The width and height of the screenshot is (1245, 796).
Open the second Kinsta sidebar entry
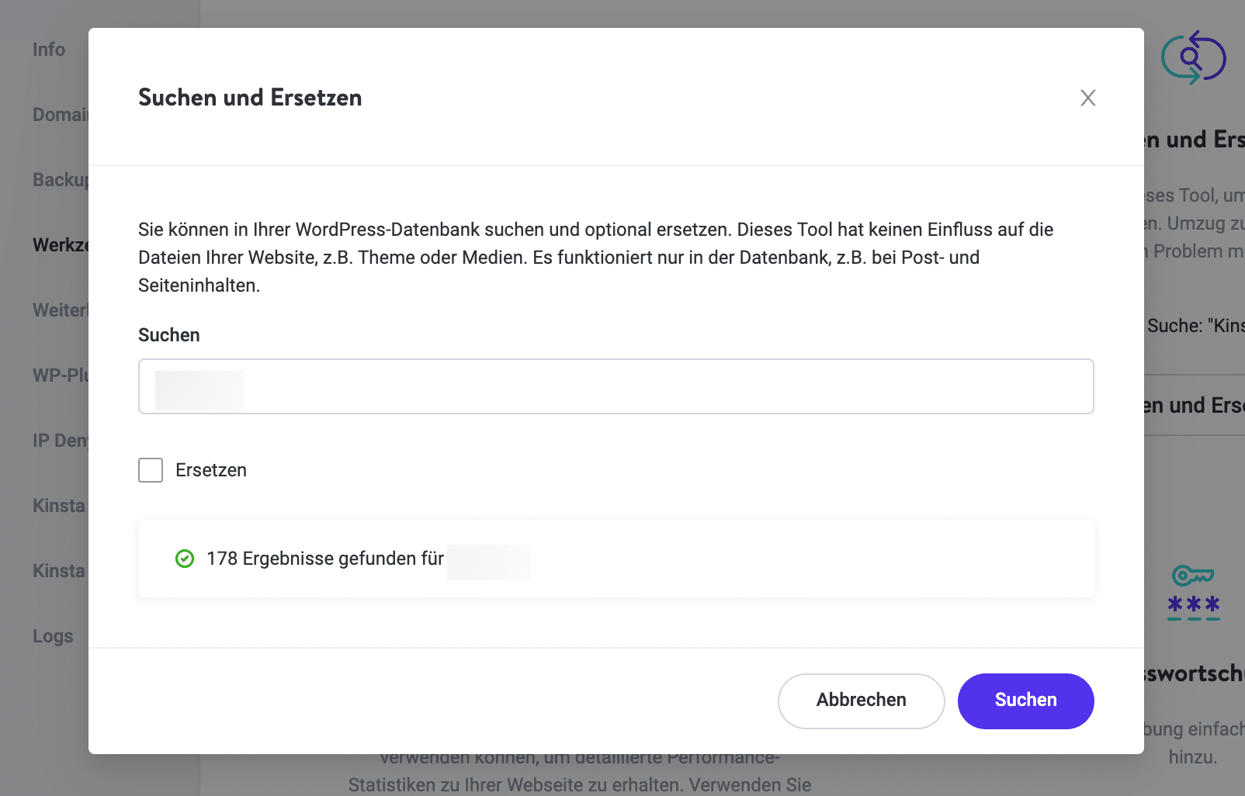tap(58, 570)
